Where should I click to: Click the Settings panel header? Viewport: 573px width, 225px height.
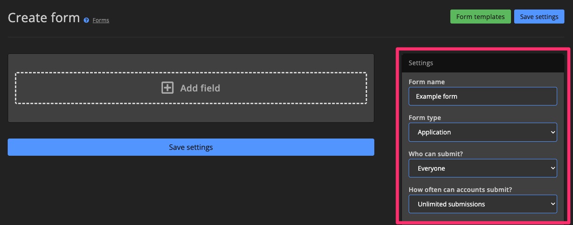tap(482, 63)
